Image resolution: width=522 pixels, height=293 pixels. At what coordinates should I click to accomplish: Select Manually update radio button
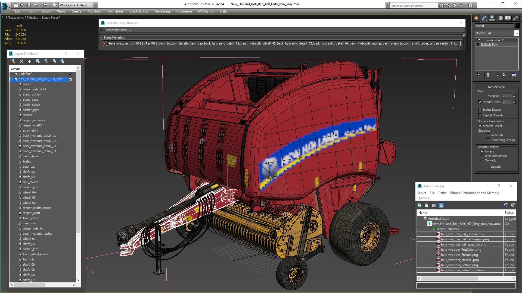482,160
